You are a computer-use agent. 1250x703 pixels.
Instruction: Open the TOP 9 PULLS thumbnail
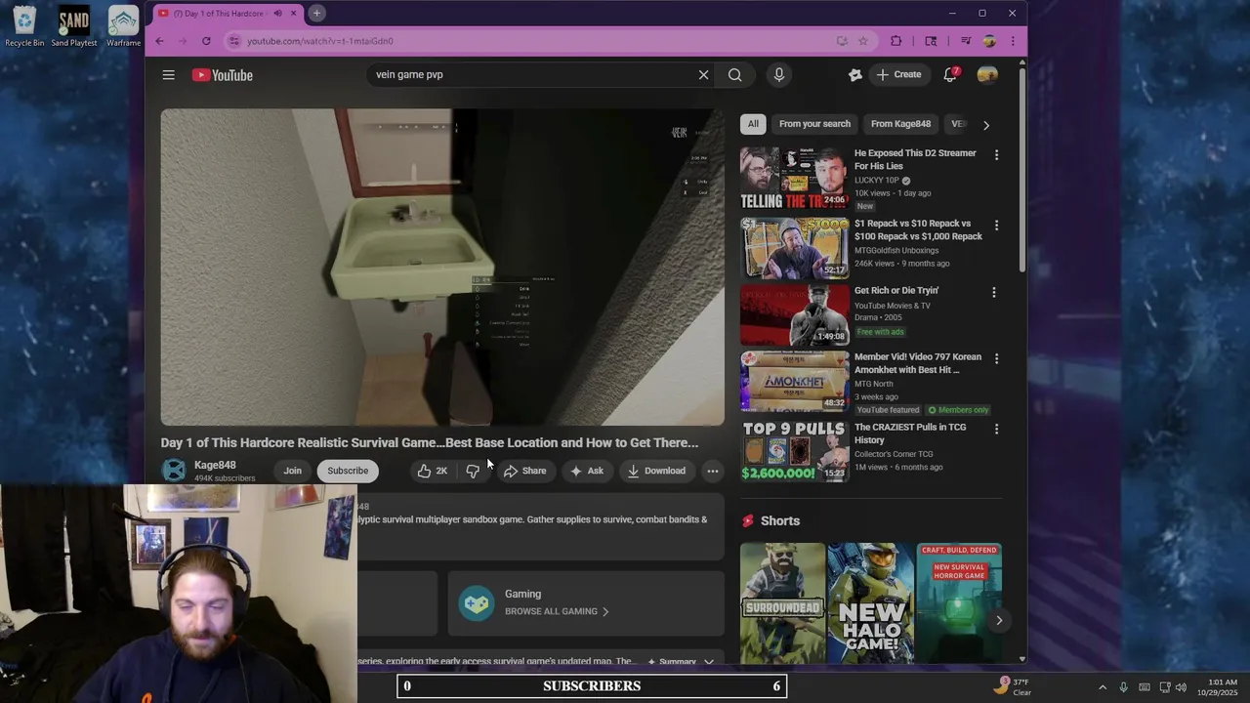pos(795,451)
